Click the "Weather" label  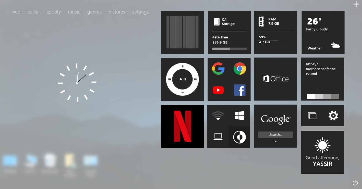pos(315,48)
